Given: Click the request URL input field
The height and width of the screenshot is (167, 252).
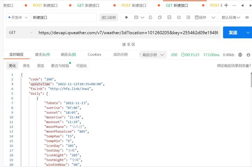Looking at the screenshot, I should [x=128, y=33].
